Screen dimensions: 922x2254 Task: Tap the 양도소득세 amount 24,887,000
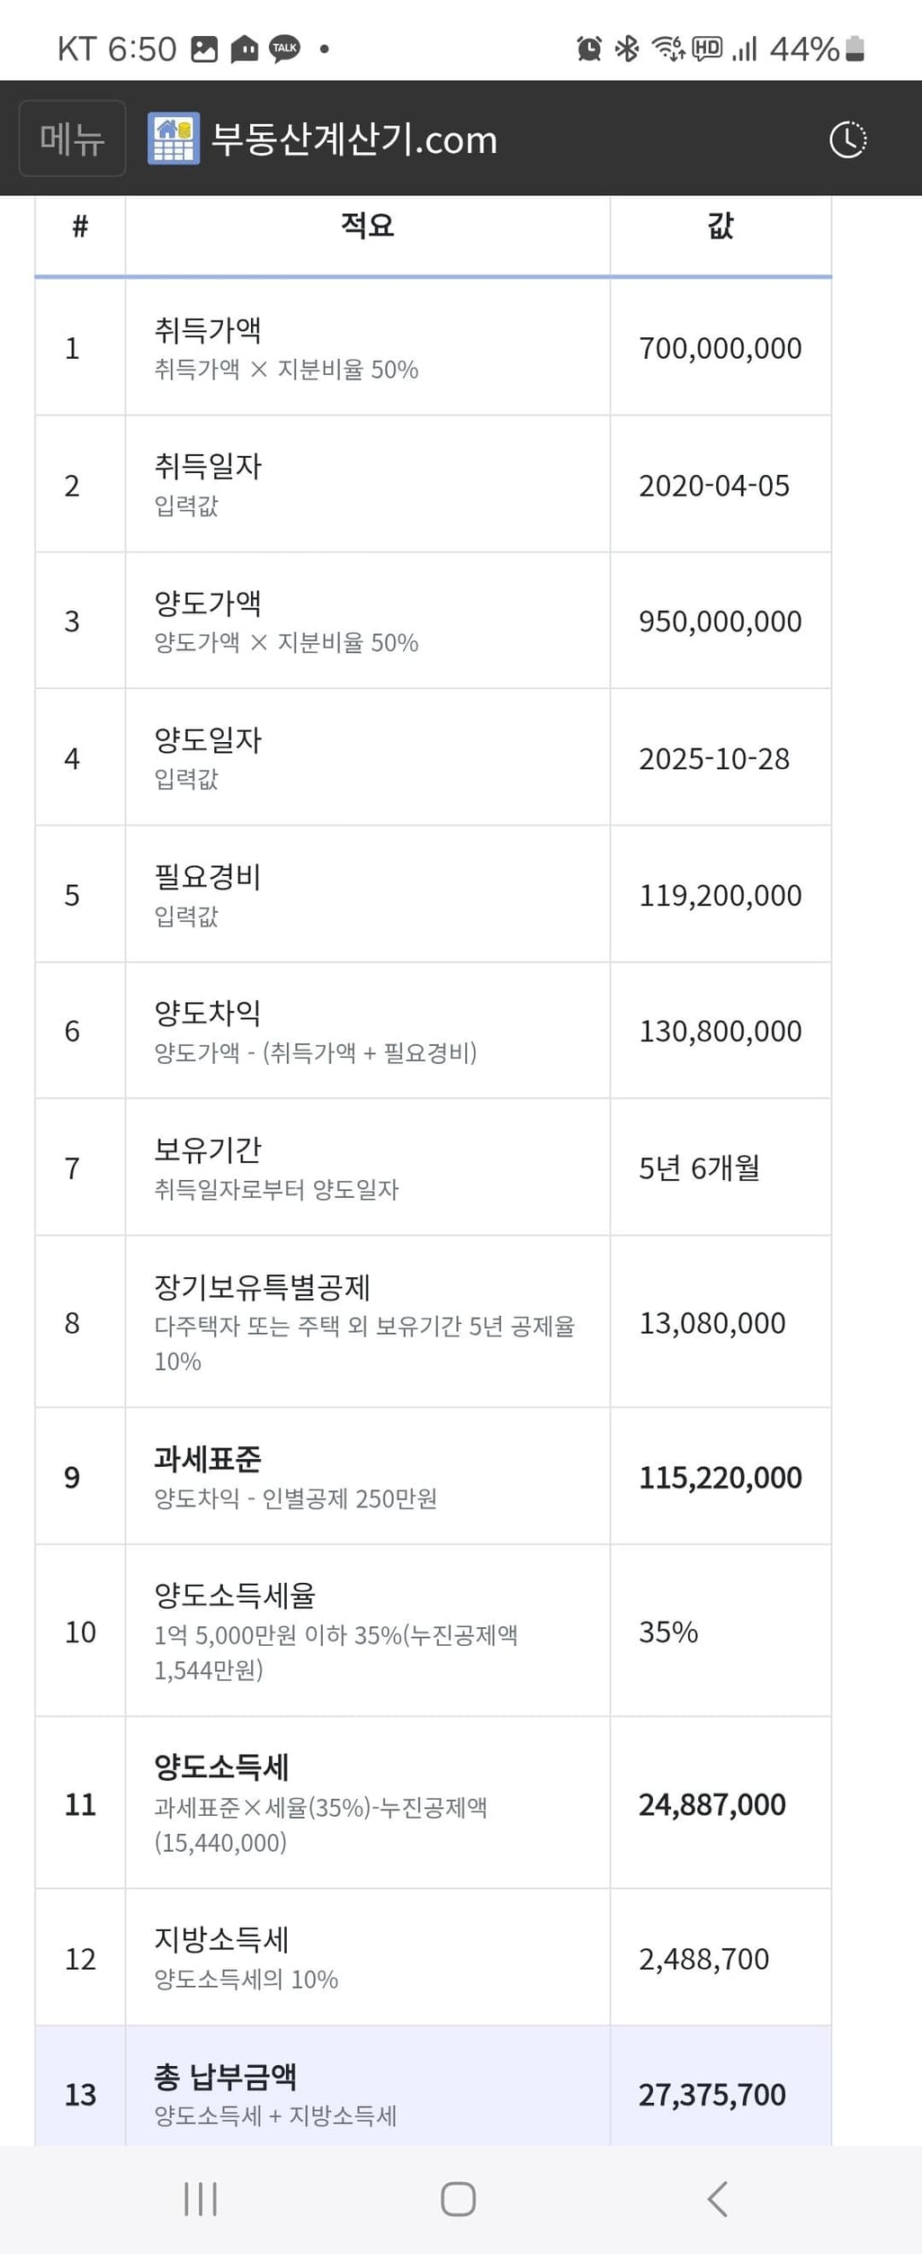[x=712, y=1804]
